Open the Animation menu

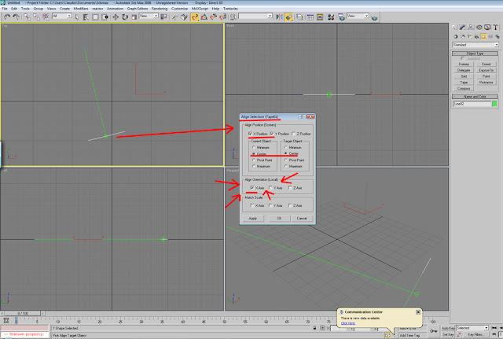[115, 9]
